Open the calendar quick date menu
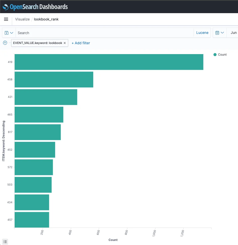Image resolution: width=238 pixels, height=245 pixels. (x=220, y=33)
